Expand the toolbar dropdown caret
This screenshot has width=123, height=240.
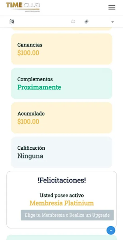[112, 22]
